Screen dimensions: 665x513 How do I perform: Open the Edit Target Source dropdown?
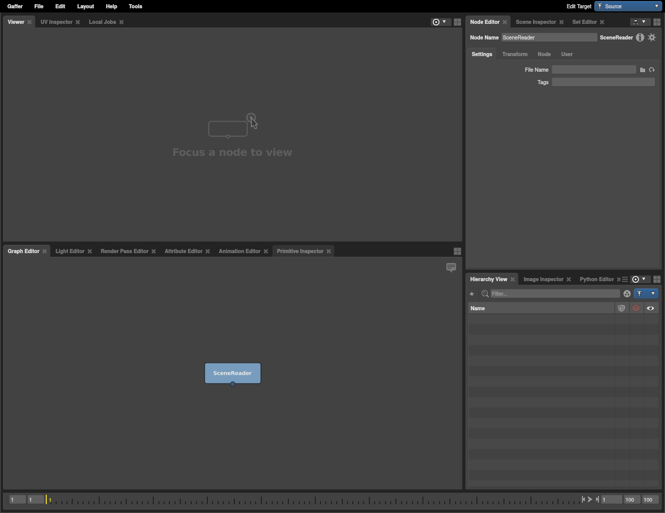point(628,6)
